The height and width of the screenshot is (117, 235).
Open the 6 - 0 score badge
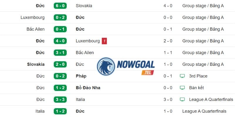[x=60, y=6]
